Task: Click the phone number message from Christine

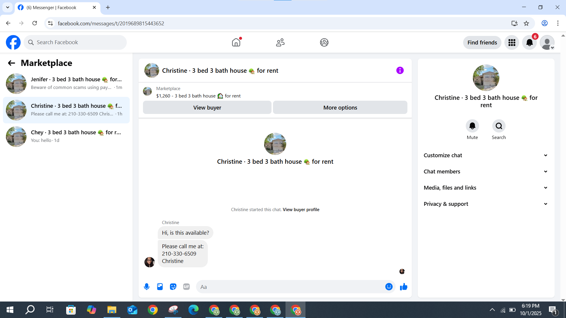Action: click(x=183, y=254)
